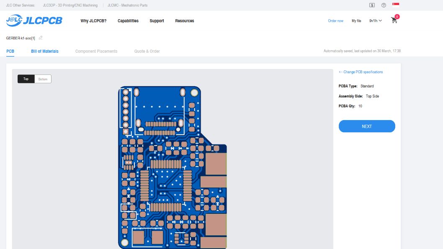This screenshot has height=249, width=443.
Task: Click Change PCB specifications link
Action: [x=361, y=72]
